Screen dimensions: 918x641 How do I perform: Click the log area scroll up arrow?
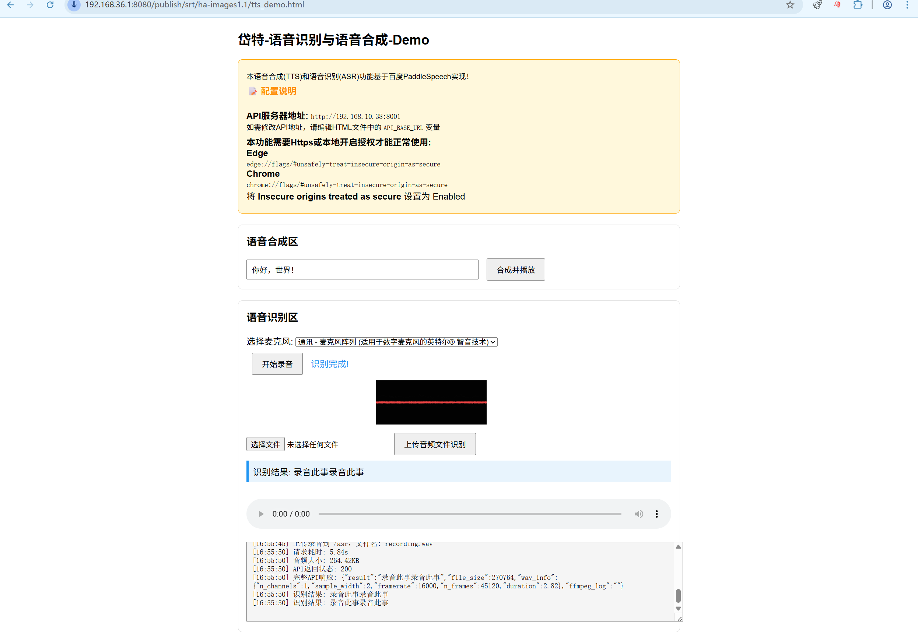pyautogui.click(x=678, y=547)
